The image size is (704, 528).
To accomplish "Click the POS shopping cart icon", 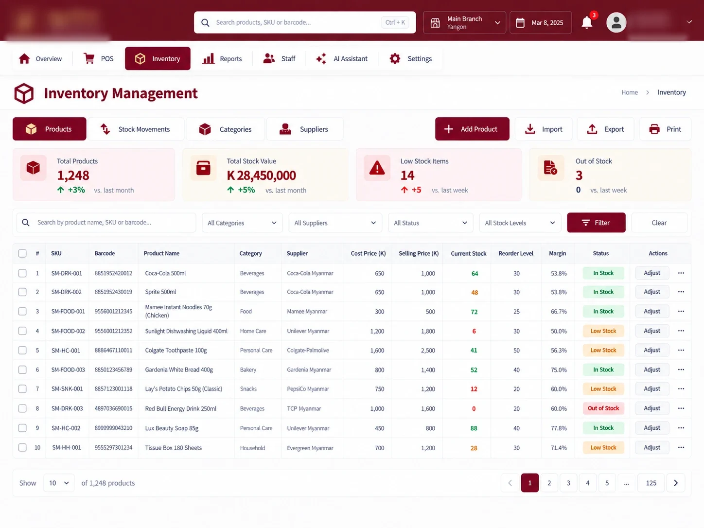I will 89,58.
